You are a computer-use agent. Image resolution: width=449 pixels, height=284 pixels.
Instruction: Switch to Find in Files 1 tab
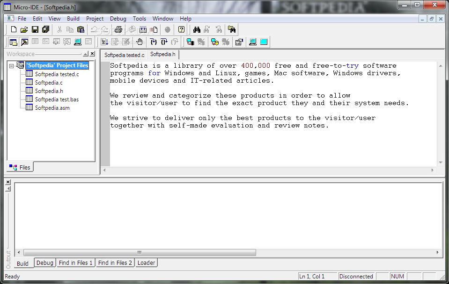[75, 263]
